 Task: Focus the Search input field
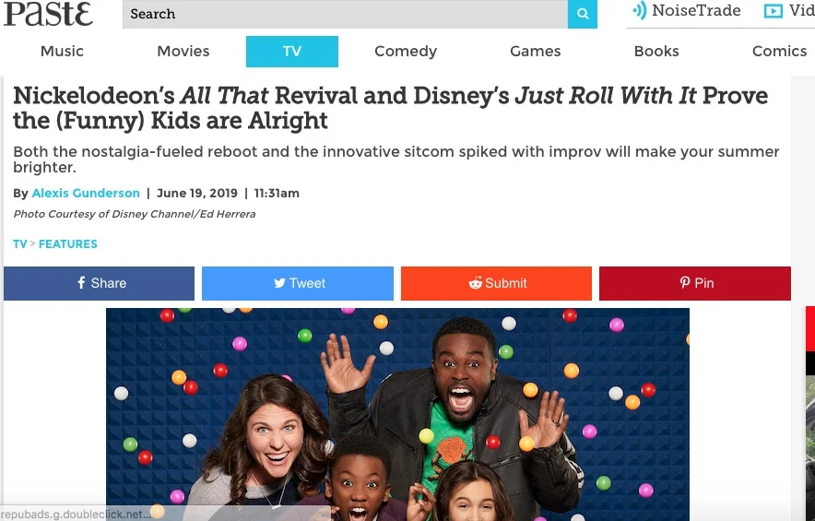click(345, 14)
